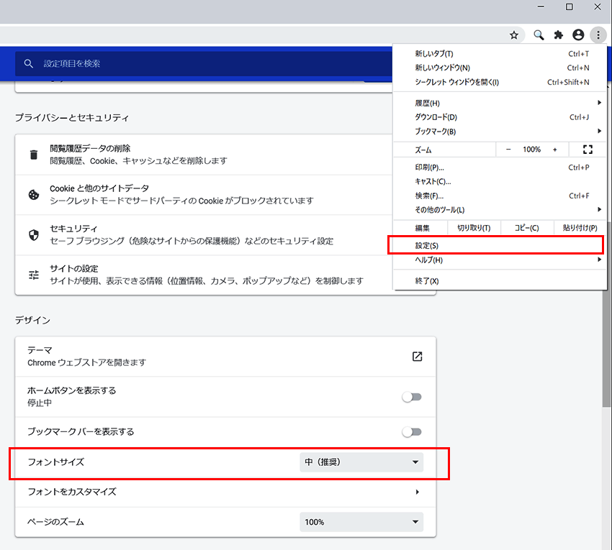Open the Chrome Web Store theme link icon

(417, 357)
